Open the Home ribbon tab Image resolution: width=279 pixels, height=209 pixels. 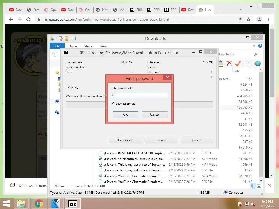(x=72, y=46)
